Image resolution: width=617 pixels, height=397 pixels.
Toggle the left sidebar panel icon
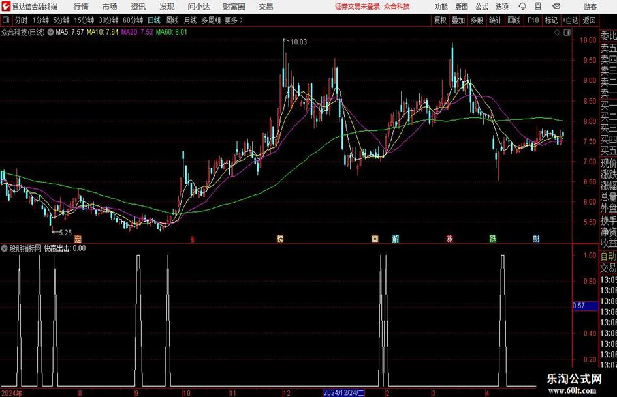(6, 20)
